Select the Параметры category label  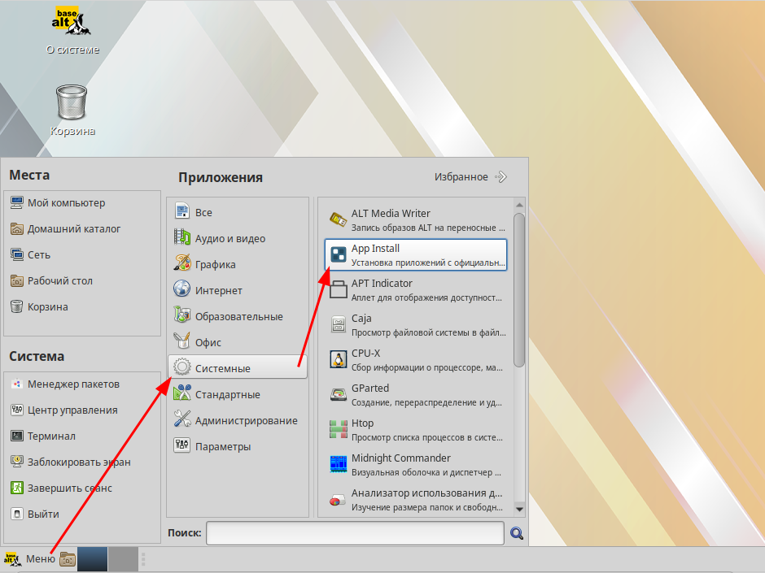(x=223, y=447)
